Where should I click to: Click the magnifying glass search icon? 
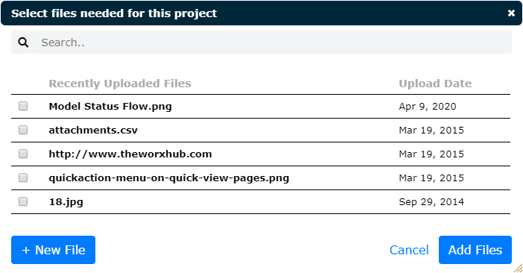[23, 43]
